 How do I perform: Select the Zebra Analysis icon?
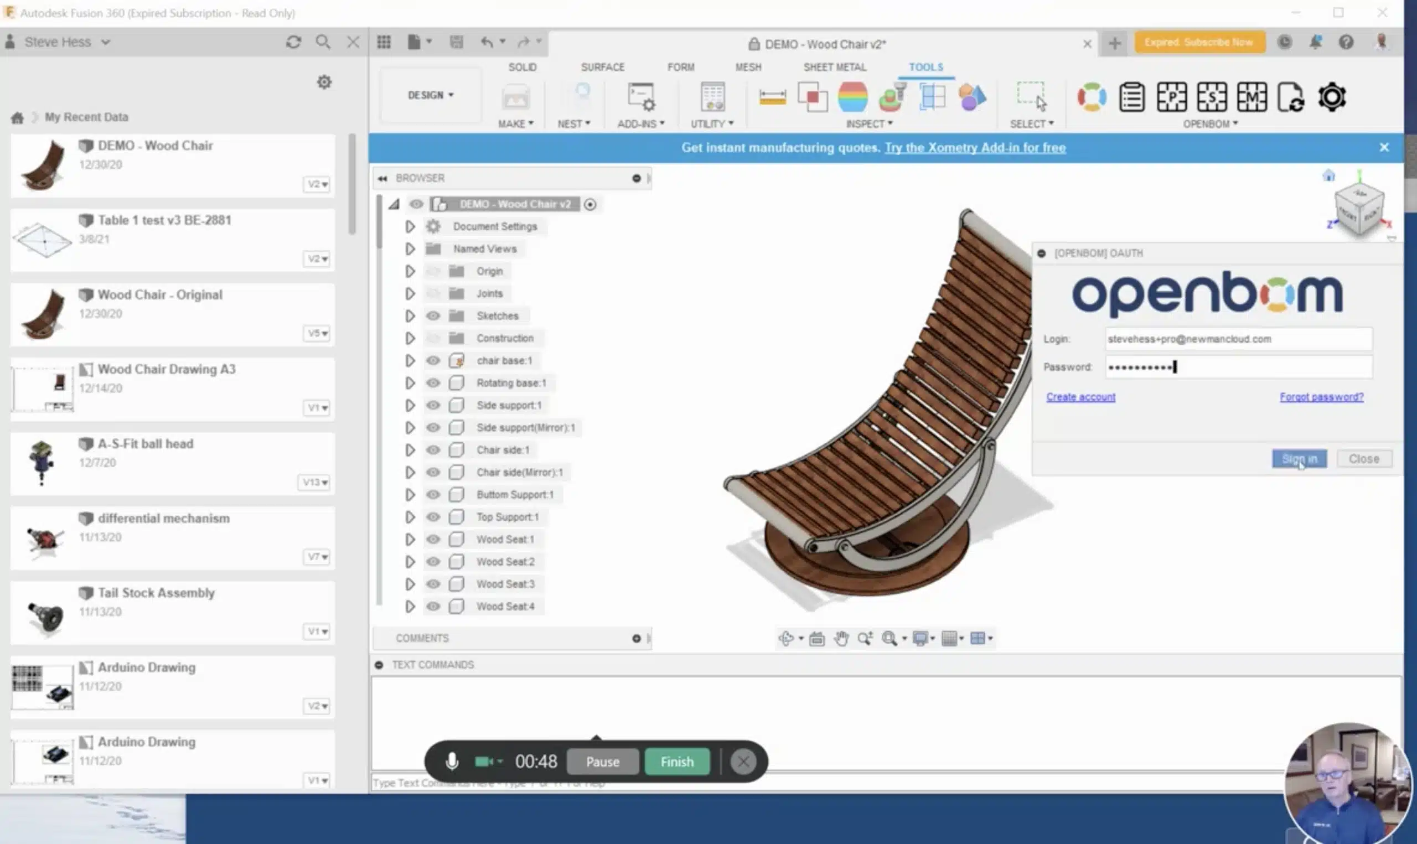[x=852, y=97]
